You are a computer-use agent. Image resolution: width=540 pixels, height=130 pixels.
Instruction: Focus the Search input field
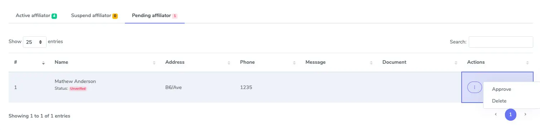[501, 42]
